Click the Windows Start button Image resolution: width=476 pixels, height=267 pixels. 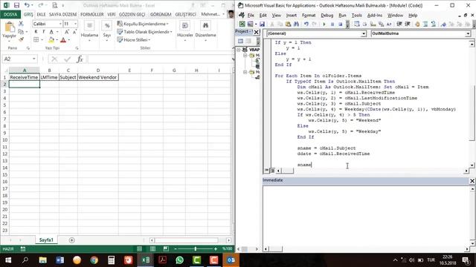pos(8,260)
